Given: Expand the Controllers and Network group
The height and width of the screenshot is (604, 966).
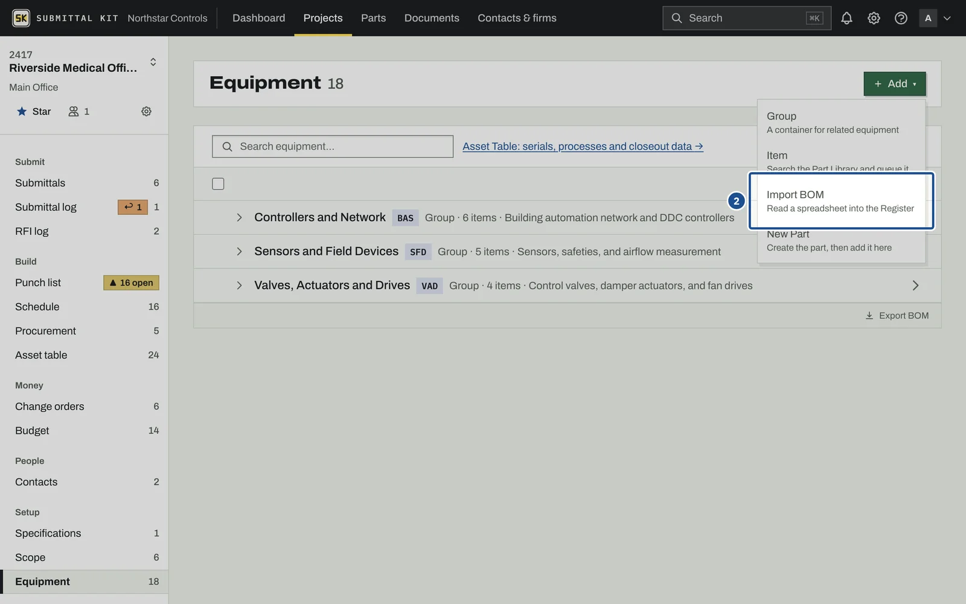Looking at the screenshot, I should point(239,217).
